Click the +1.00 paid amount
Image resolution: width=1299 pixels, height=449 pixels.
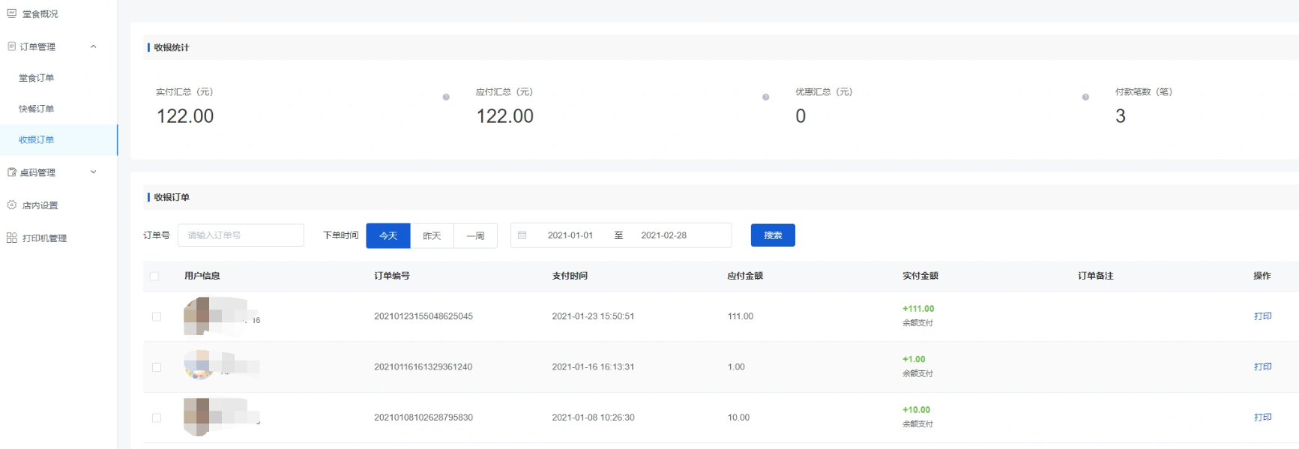coord(914,359)
